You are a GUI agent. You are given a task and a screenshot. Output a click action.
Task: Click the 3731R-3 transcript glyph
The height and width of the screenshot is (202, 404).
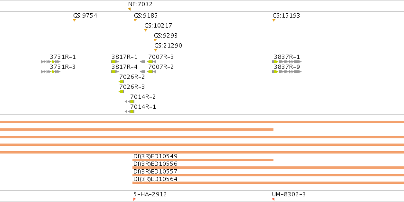point(51,72)
